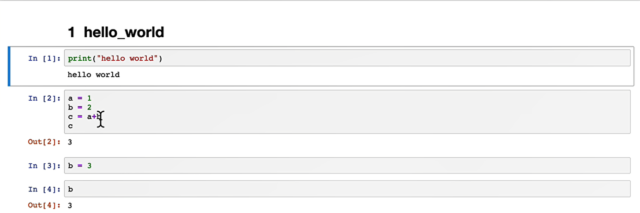This screenshot has width=640, height=213.
Task: Focus the "b = 3" code cell
Action: point(347,165)
